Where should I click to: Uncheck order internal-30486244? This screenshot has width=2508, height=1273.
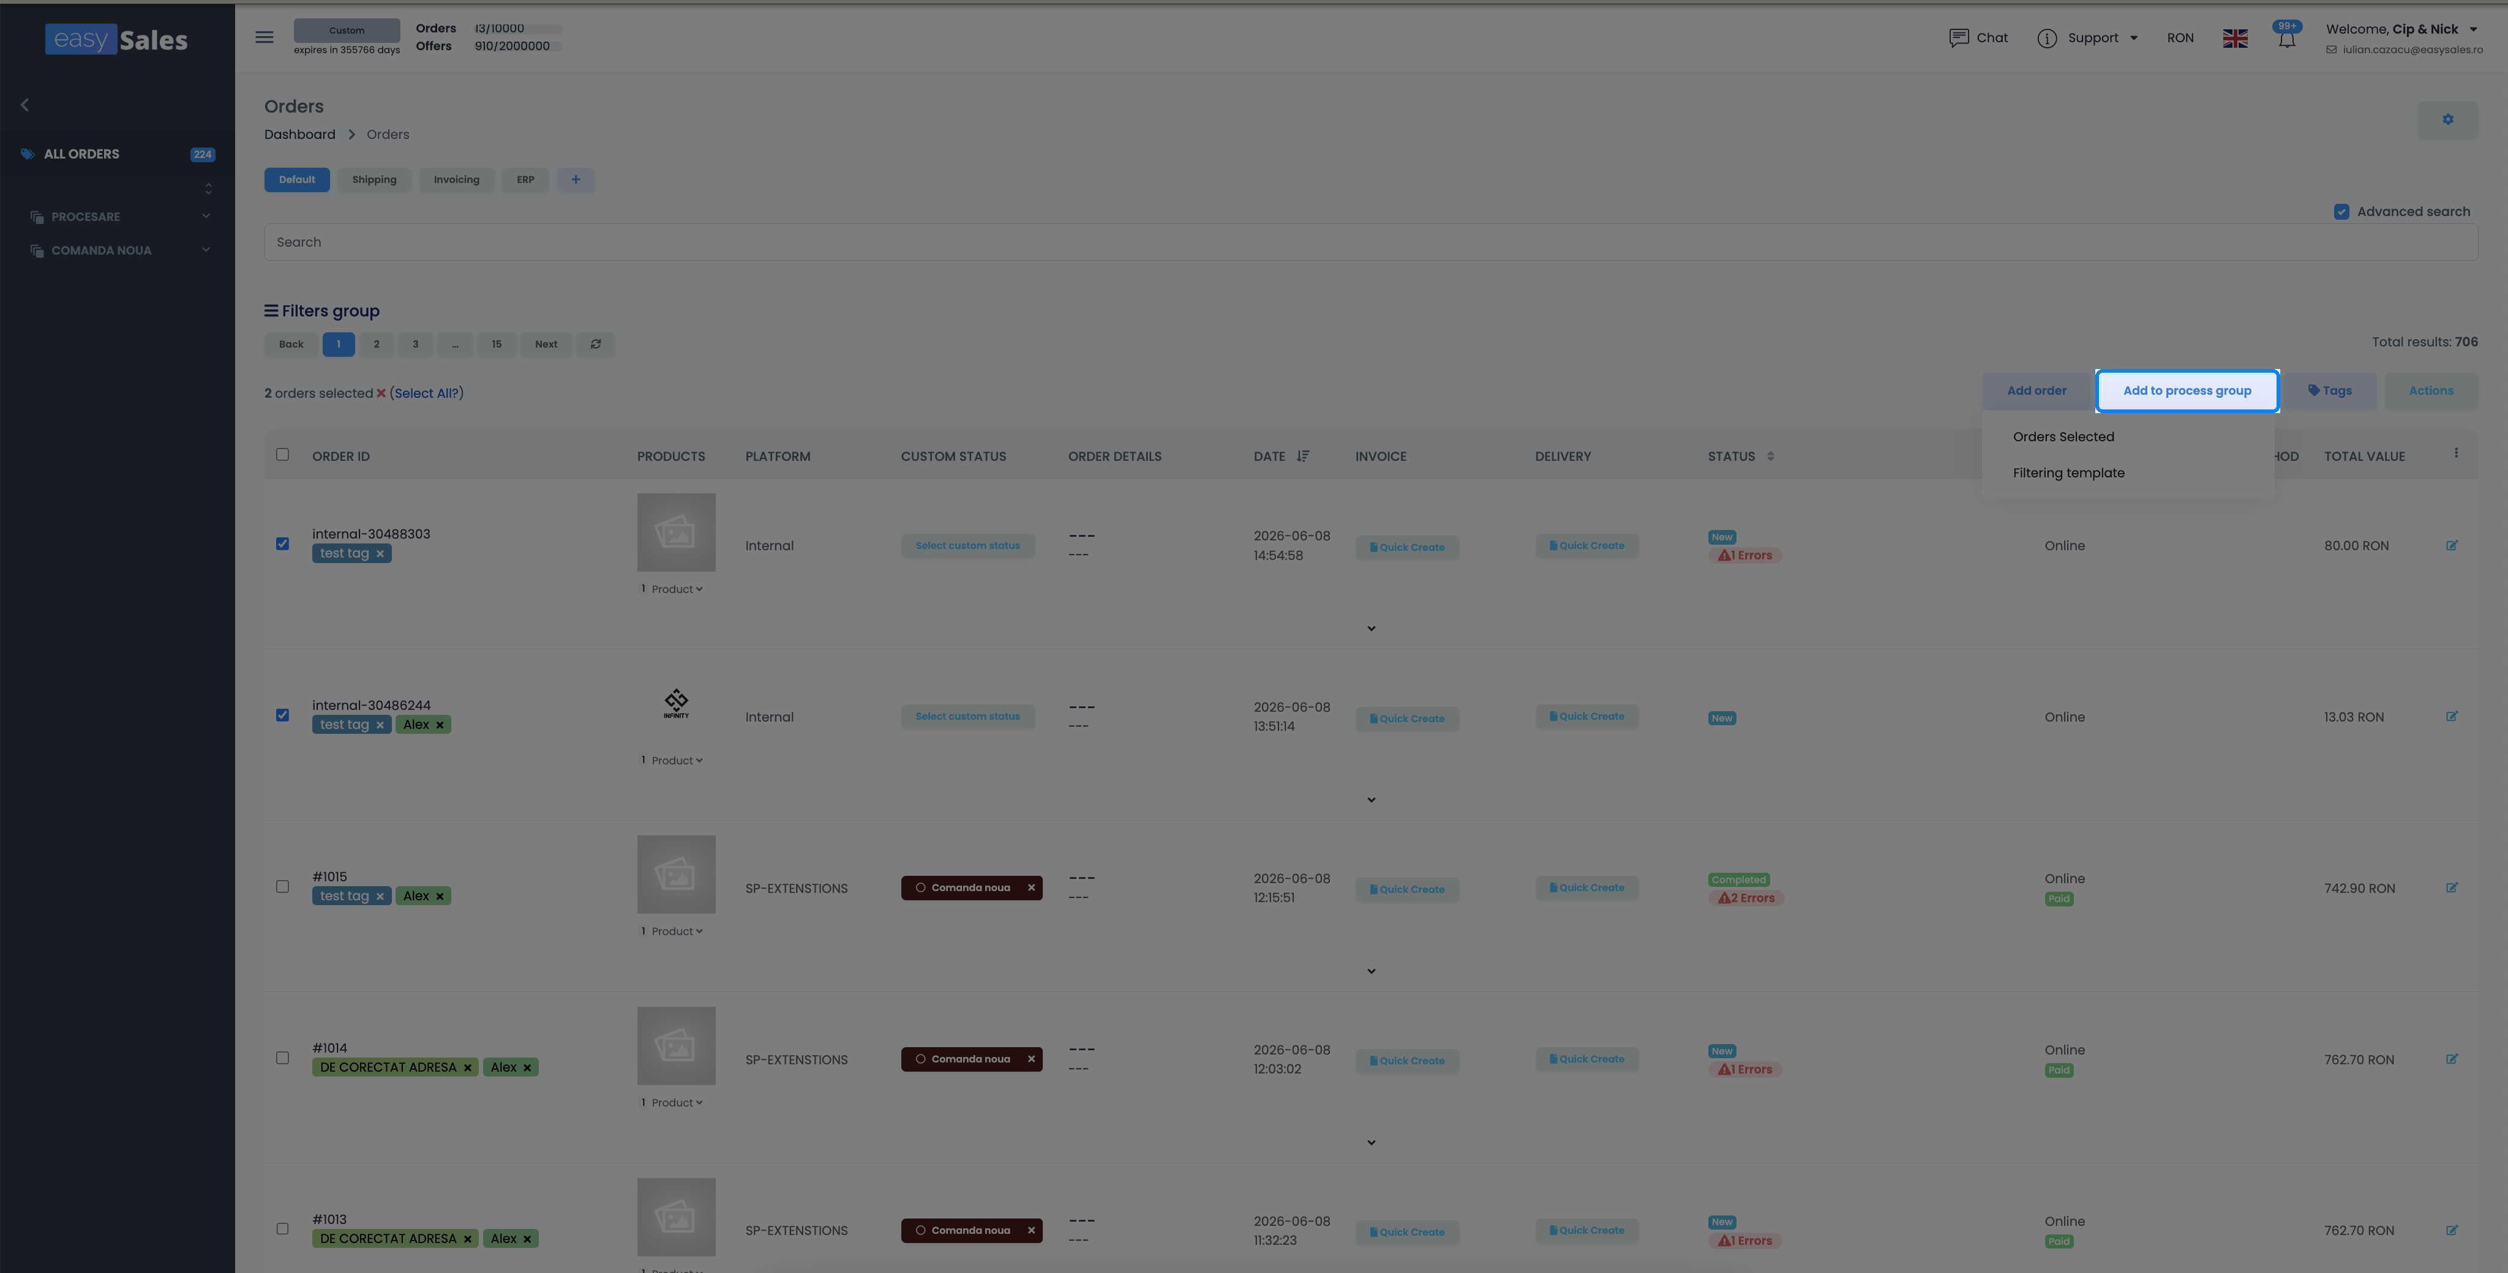(282, 715)
